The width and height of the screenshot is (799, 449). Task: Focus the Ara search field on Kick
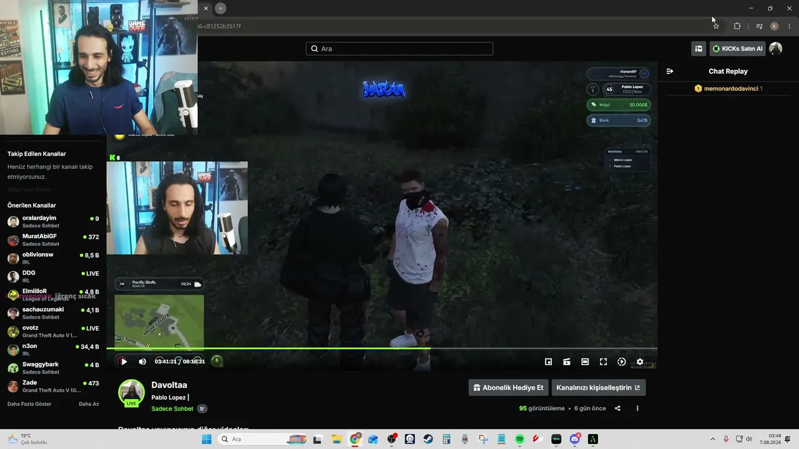tap(399, 49)
